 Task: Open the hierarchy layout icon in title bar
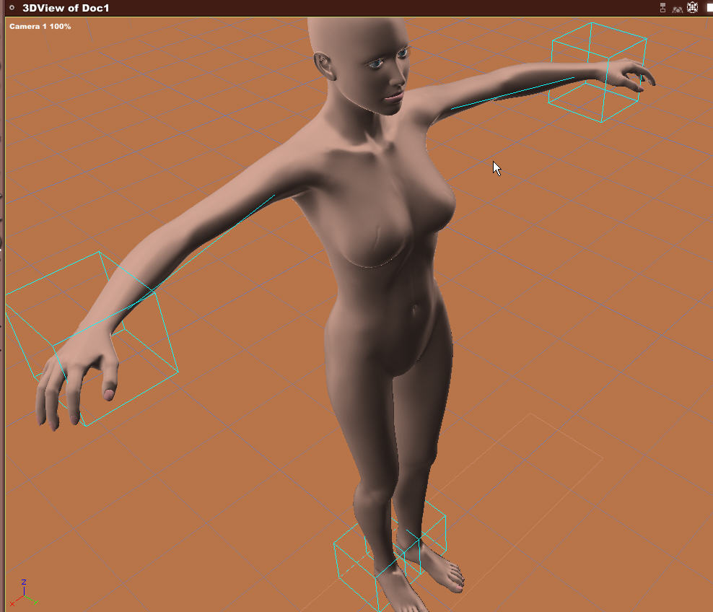[662, 8]
